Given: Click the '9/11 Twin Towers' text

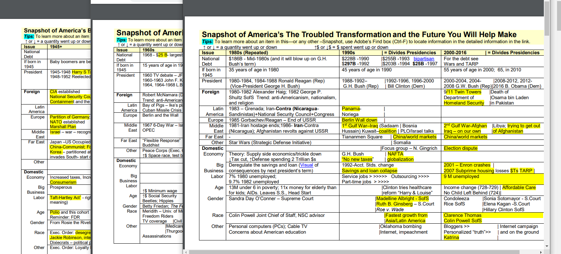Looking at the screenshot, I should 462,92.
